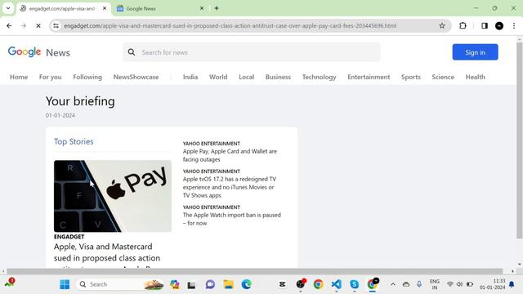Open the taskbar clock and date
This screenshot has height=294, width=523.
[492, 284]
